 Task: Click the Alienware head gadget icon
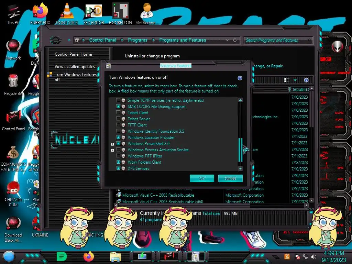[x=338, y=47]
